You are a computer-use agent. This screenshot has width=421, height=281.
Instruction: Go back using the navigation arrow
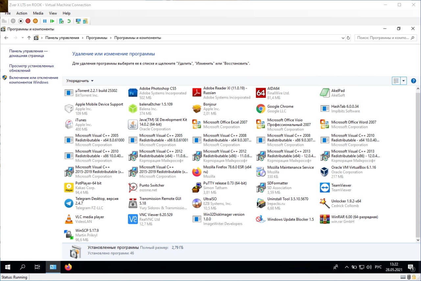pyautogui.click(x=6, y=38)
